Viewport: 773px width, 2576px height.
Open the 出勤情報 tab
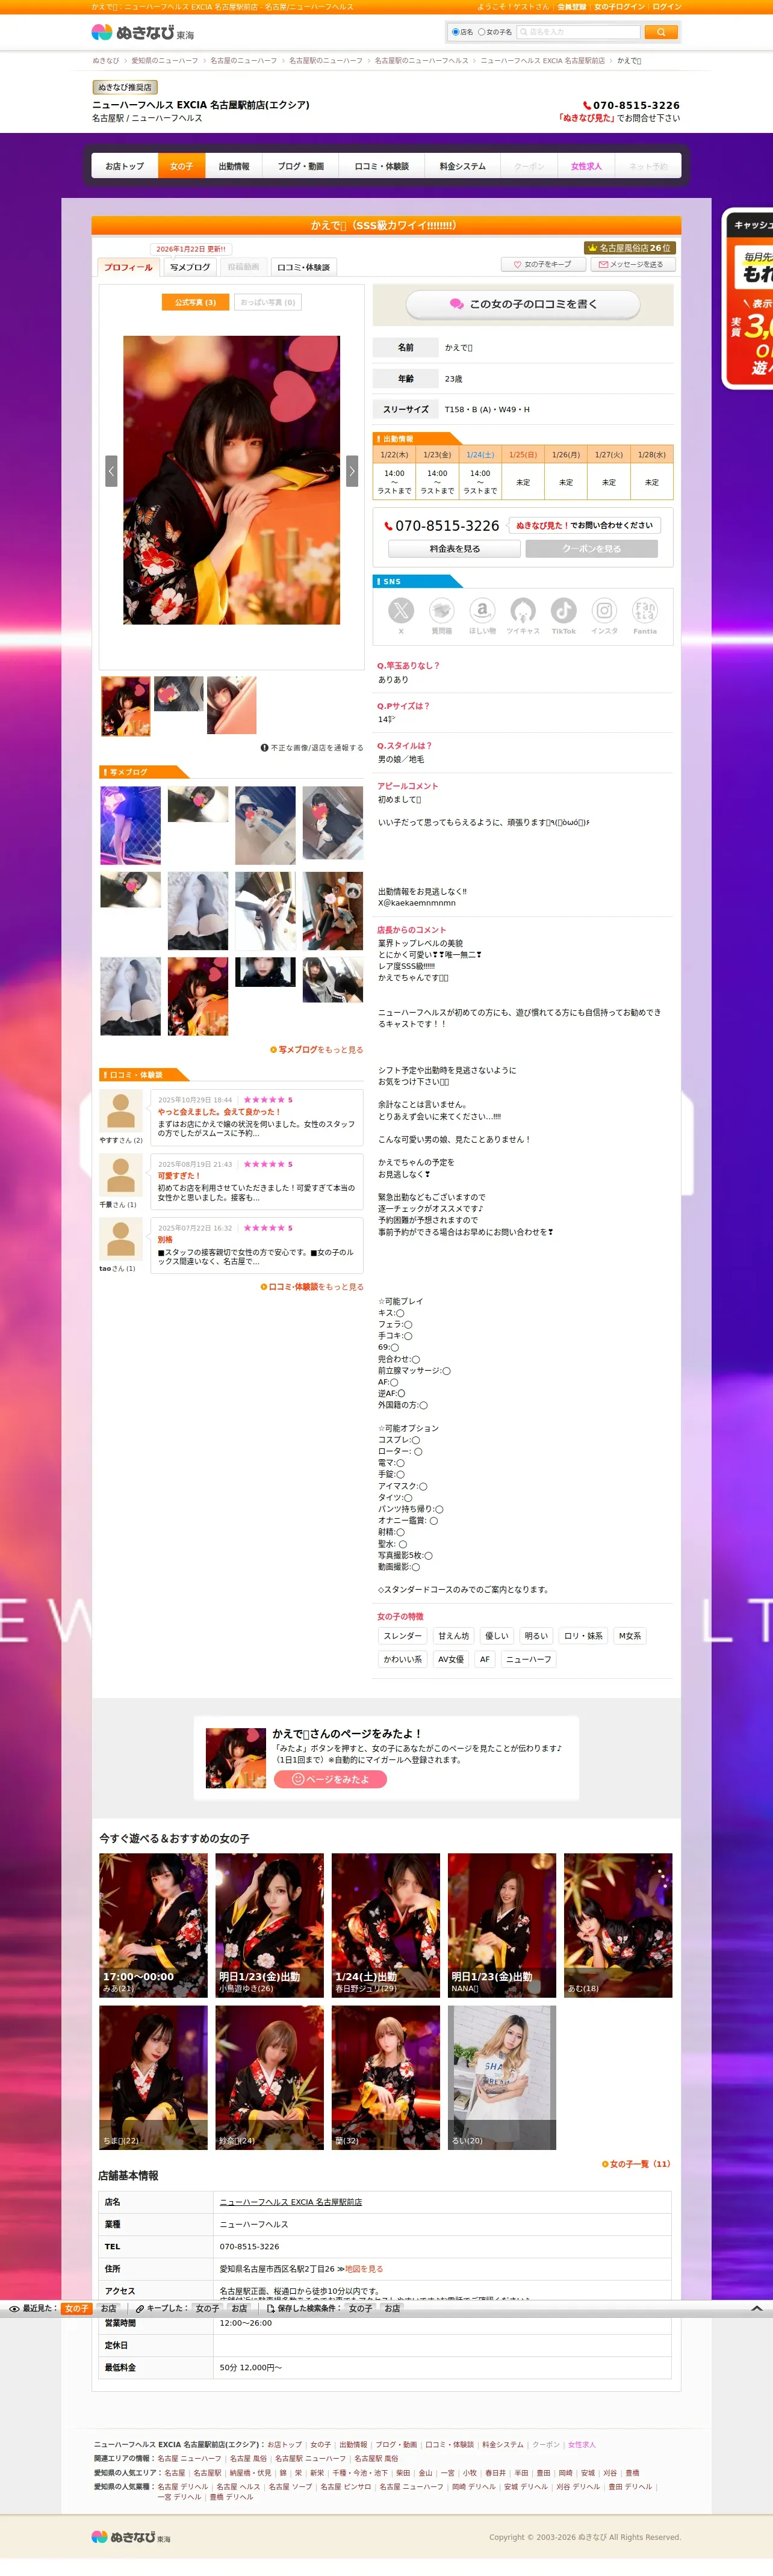(x=234, y=166)
